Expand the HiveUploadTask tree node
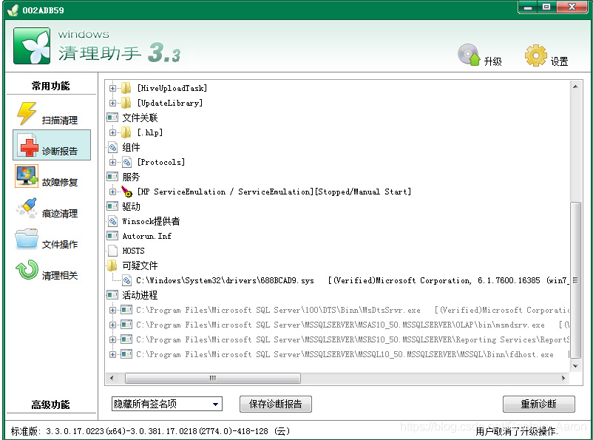Image resolution: width=593 pixels, height=440 pixels. [x=112, y=88]
